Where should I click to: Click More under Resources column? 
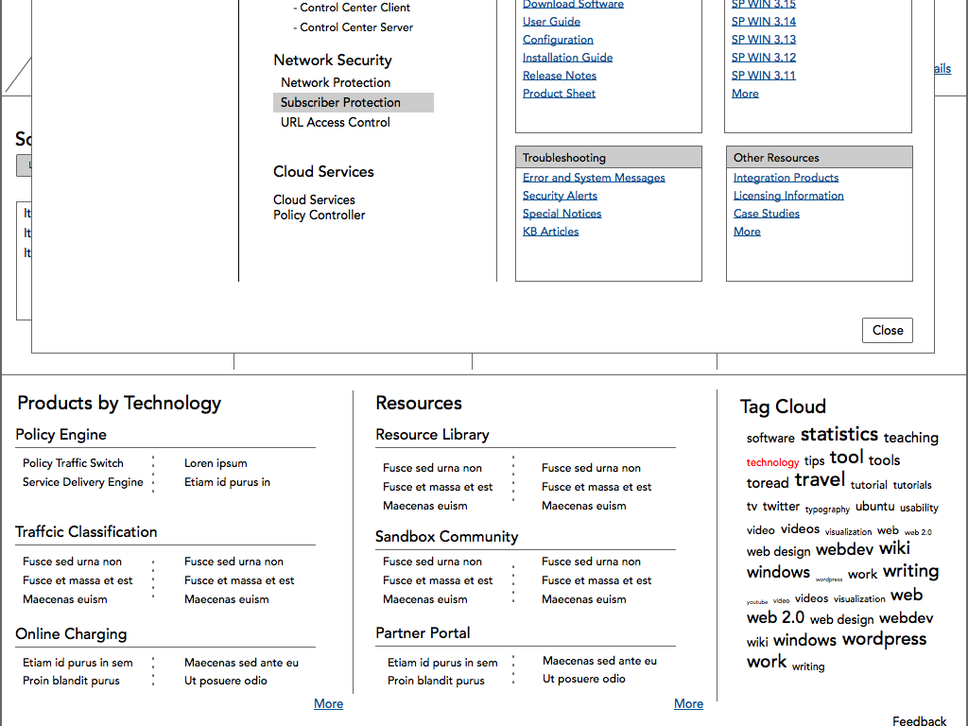688,703
